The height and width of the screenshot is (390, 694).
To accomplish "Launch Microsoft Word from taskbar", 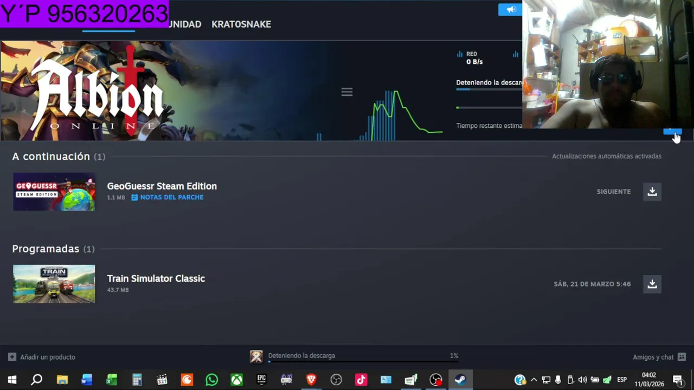I will [87, 380].
